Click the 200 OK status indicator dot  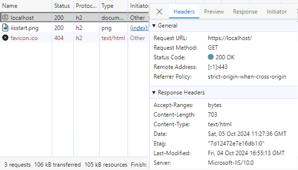pos(211,57)
